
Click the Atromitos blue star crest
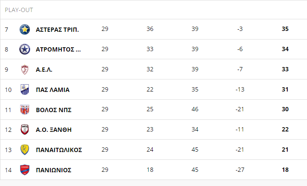[x=25, y=49]
